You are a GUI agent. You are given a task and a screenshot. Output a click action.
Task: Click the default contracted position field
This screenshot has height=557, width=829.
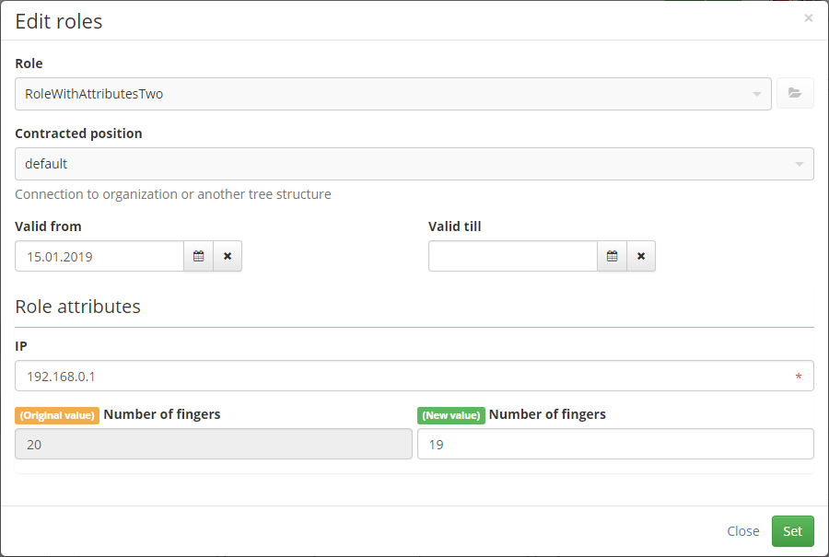click(414, 164)
